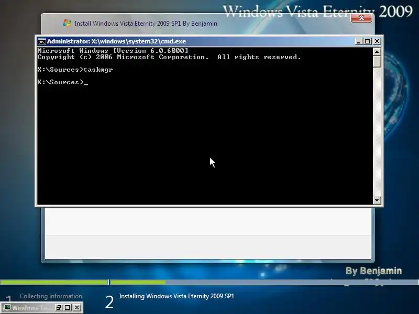Click the Windows flag icon in Install window
Viewport: 419px width, 314px height.
click(67, 23)
